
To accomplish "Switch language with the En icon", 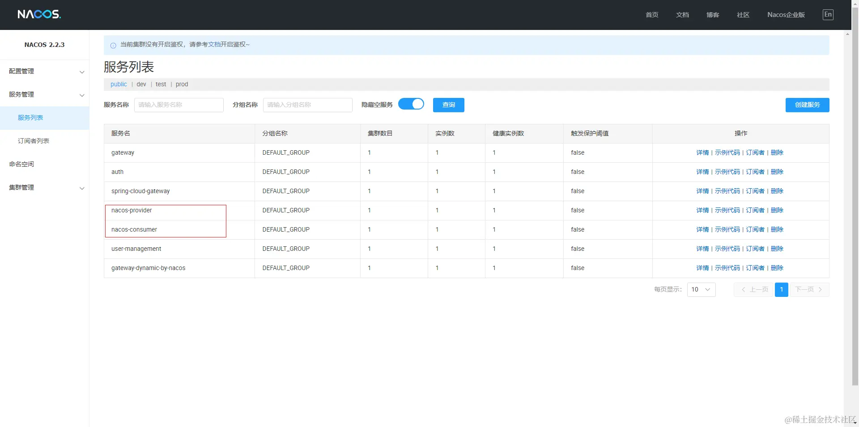I will point(828,15).
